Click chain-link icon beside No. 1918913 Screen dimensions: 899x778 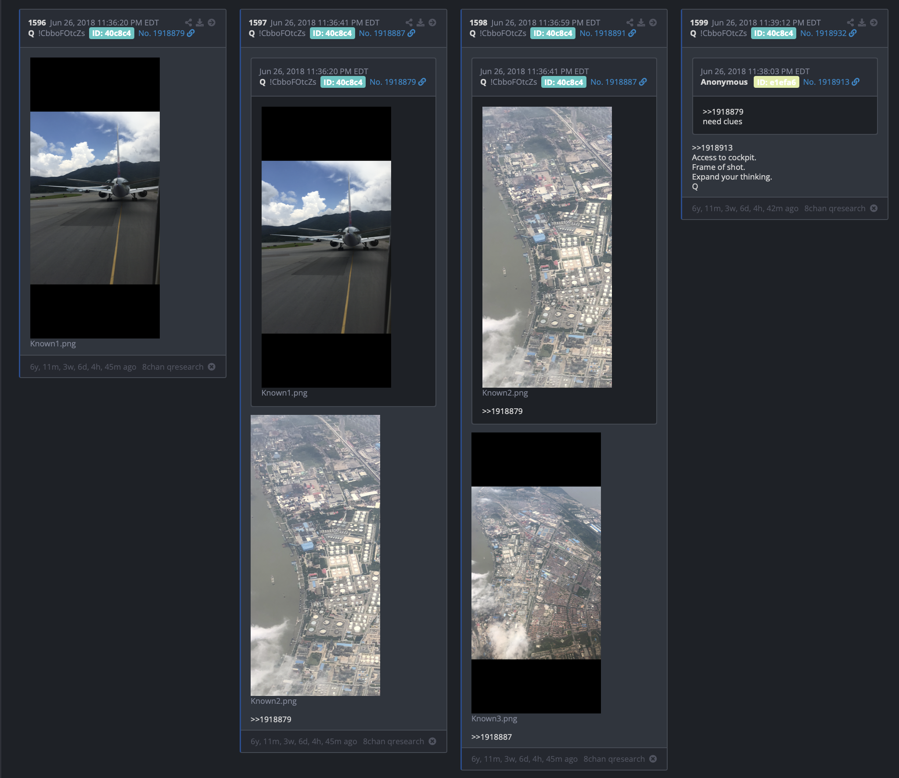(x=856, y=82)
